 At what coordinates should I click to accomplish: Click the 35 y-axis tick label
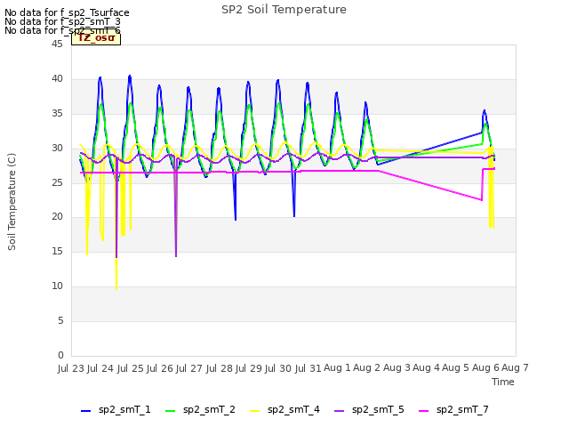pyautogui.click(x=57, y=114)
